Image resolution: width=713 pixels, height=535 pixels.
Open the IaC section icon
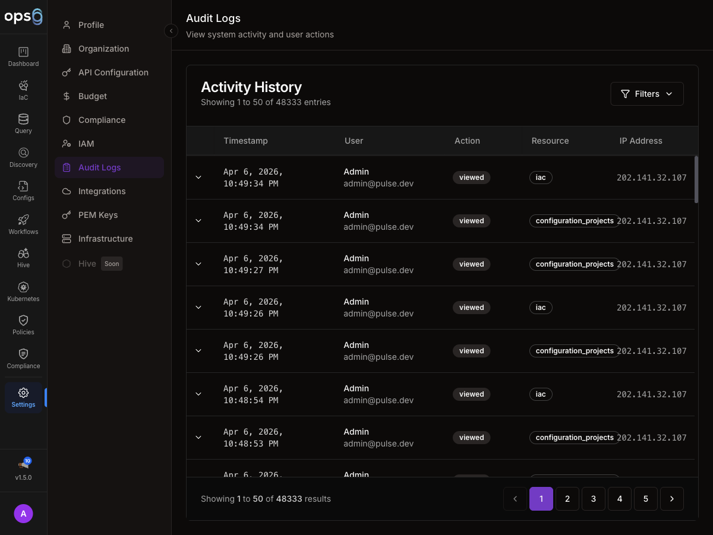coord(23,86)
